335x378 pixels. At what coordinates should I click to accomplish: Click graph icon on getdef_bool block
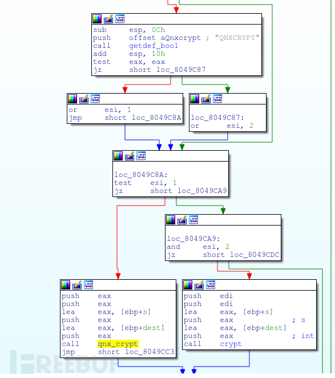click(x=120, y=19)
